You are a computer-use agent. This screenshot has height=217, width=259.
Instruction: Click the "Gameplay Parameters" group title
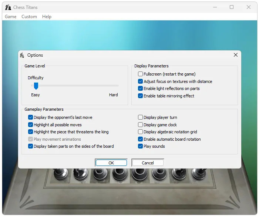[44, 109]
